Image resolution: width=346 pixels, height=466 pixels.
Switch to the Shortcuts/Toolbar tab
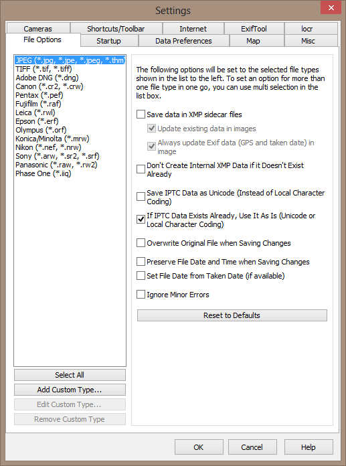116,29
